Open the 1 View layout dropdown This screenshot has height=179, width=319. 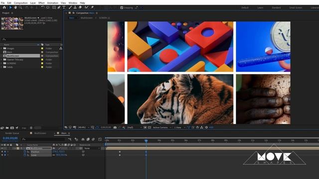click(x=179, y=127)
